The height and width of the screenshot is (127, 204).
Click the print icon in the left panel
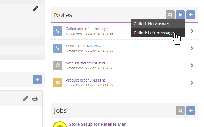point(35,98)
